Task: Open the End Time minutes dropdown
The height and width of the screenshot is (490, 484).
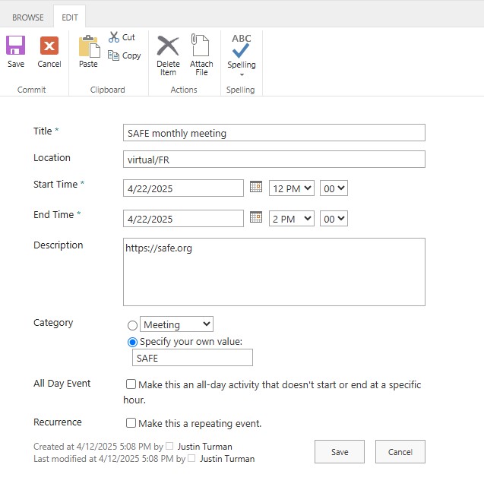Action: click(334, 219)
